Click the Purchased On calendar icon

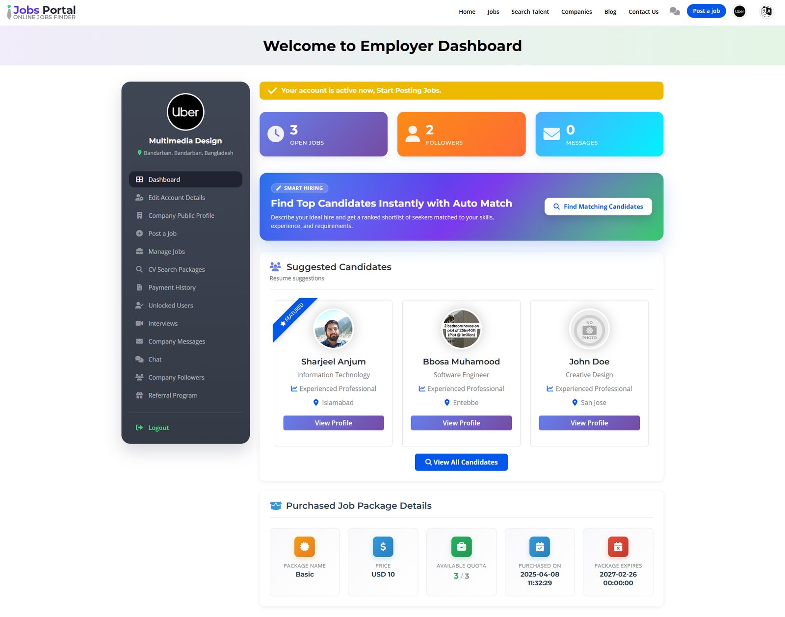[540, 546]
